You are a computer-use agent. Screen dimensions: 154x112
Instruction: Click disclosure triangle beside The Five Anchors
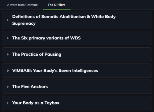coord(8,87)
